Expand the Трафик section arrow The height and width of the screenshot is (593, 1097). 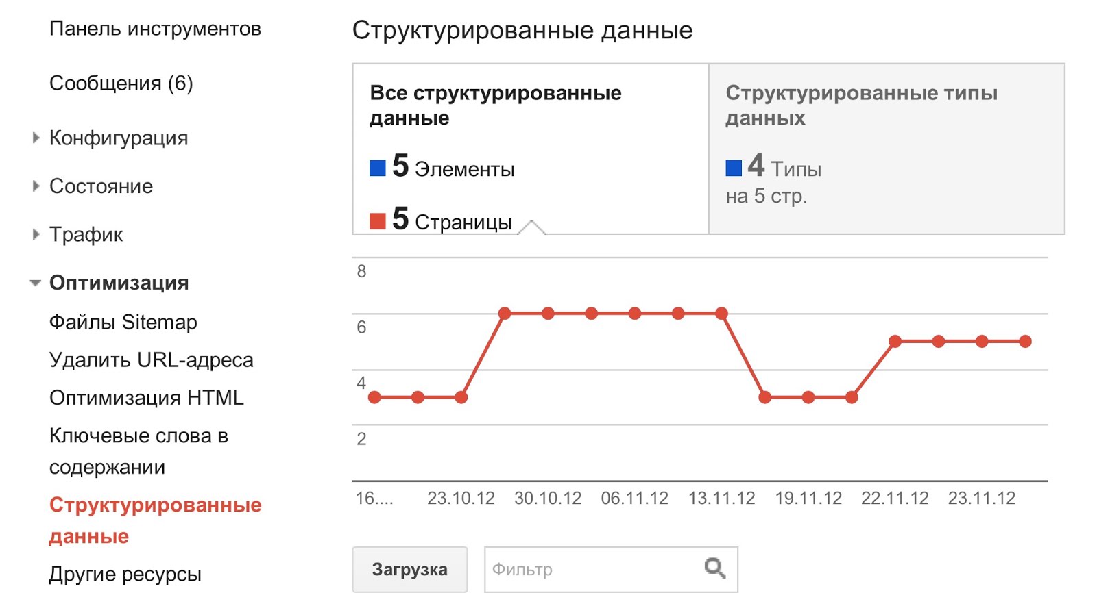click(x=36, y=234)
